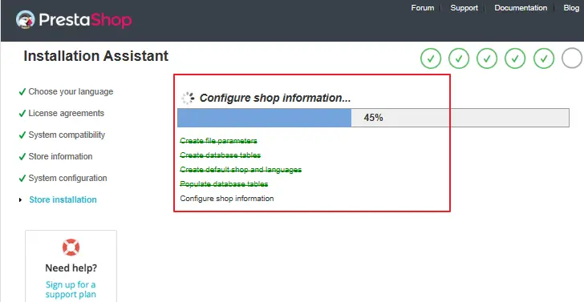The image size is (584, 302).
Task: Open the Support link
Action: tap(464, 8)
